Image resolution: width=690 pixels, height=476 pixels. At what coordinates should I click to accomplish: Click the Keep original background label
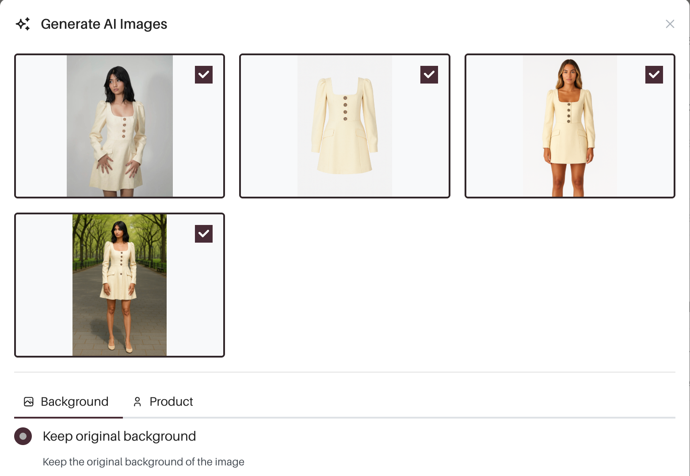[x=119, y=436]
